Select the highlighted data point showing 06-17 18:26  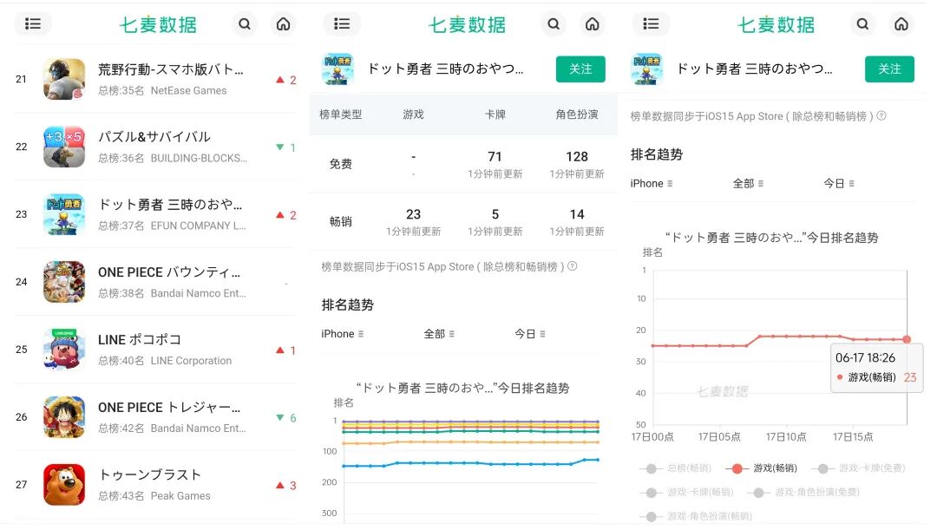[x=907, y=340]
